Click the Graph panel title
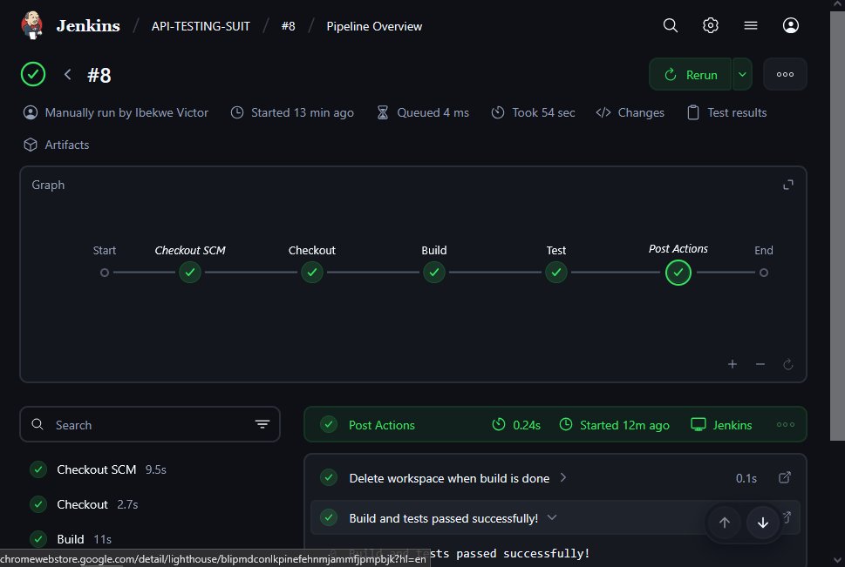The height and width of the screenshot is (567, 845). [x=48, y=185]
